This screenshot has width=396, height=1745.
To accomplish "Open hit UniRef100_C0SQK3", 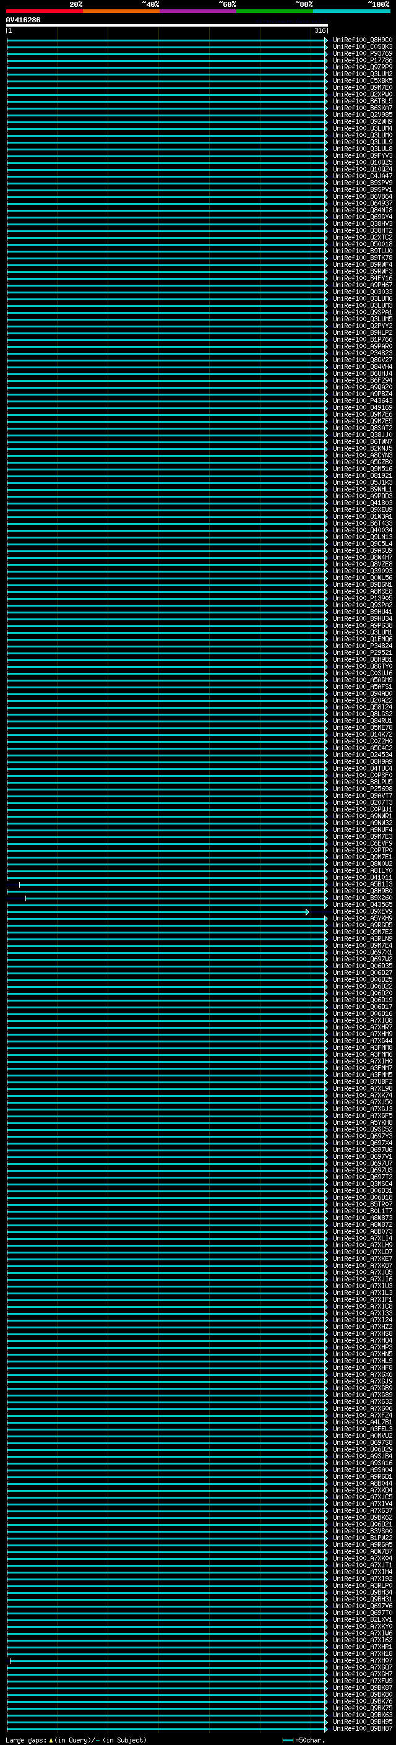I will pos(363,47).
